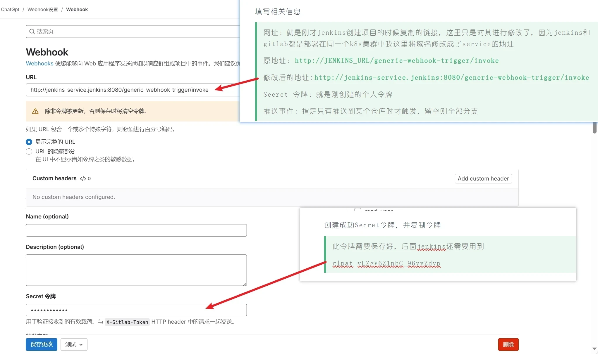598x354 pixels.
Task: Click the code brackets icon beside Custom headers
Action: pos(83,178)
